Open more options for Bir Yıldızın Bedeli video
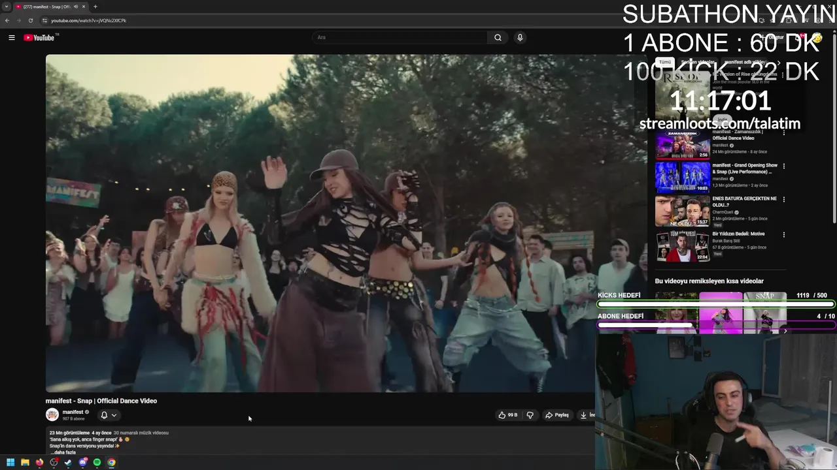Image resolution: width=837 pixels, height=470 pixels. [x=783, y=234]
